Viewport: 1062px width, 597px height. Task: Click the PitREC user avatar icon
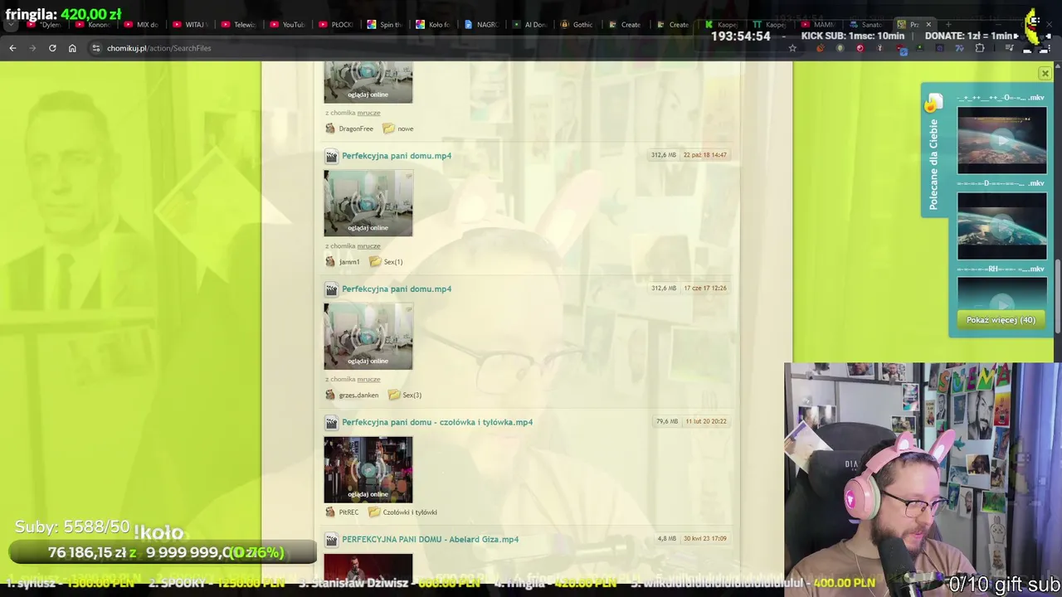click(330, 512)
